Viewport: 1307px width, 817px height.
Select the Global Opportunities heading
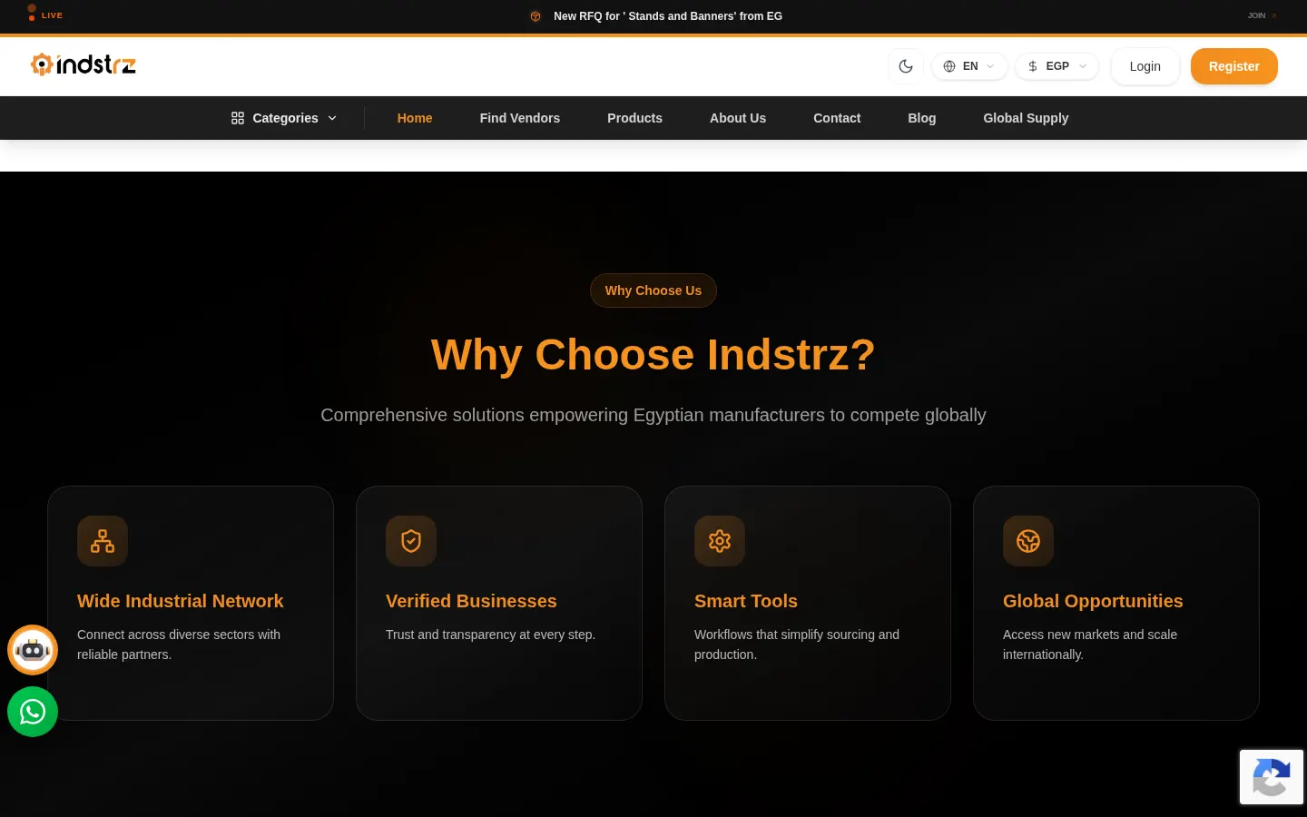pyautogui.click(x=1093, y=601)
